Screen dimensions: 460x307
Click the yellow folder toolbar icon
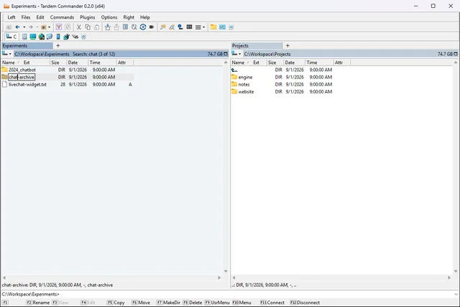(213, 27)
